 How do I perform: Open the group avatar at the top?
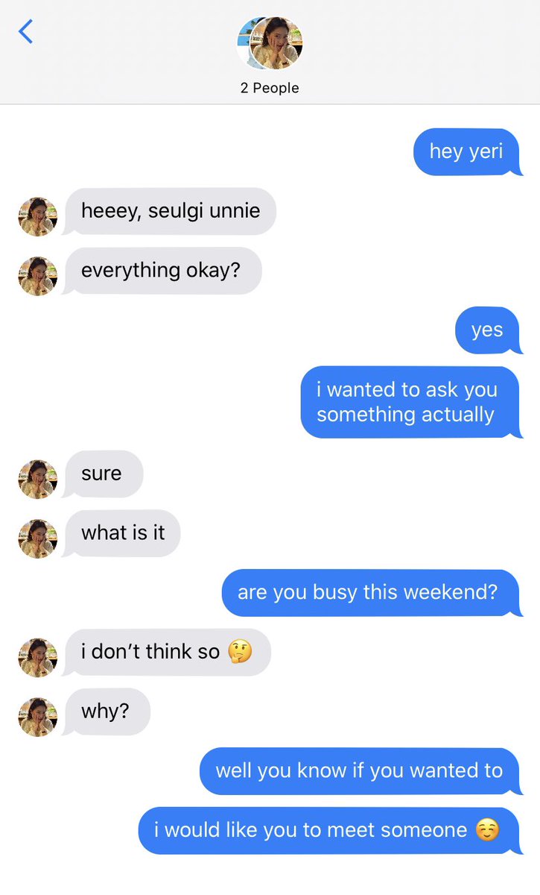click(x=270, y=43)
